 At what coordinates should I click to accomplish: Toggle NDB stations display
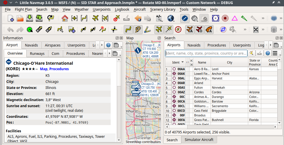point(225,18)
